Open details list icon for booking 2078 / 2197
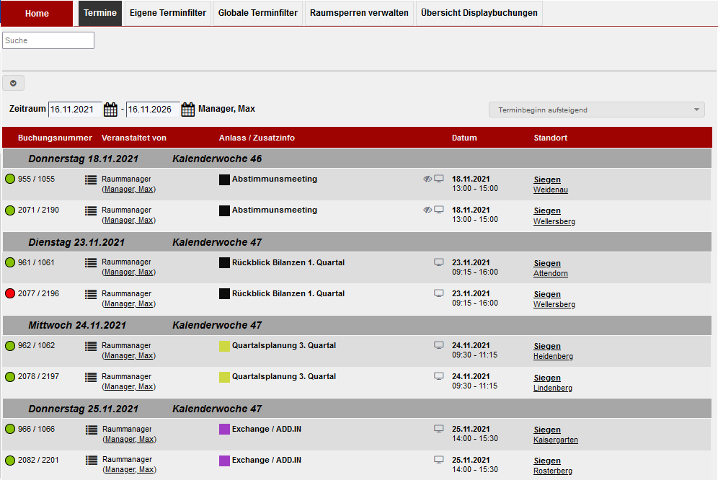The height and width of the screenshot is (480, 718). pos(91,378)
